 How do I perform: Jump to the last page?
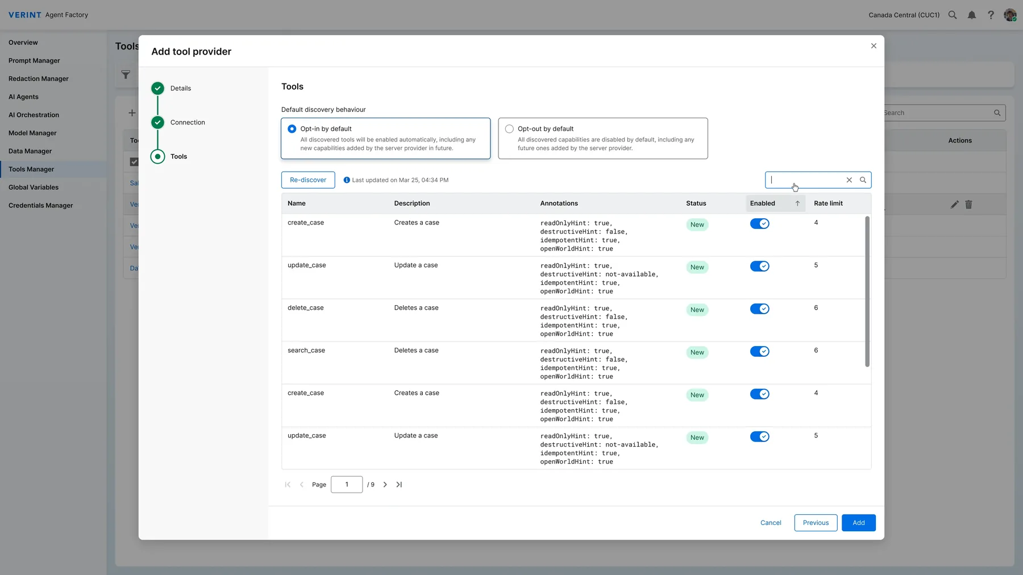(399, 485)
